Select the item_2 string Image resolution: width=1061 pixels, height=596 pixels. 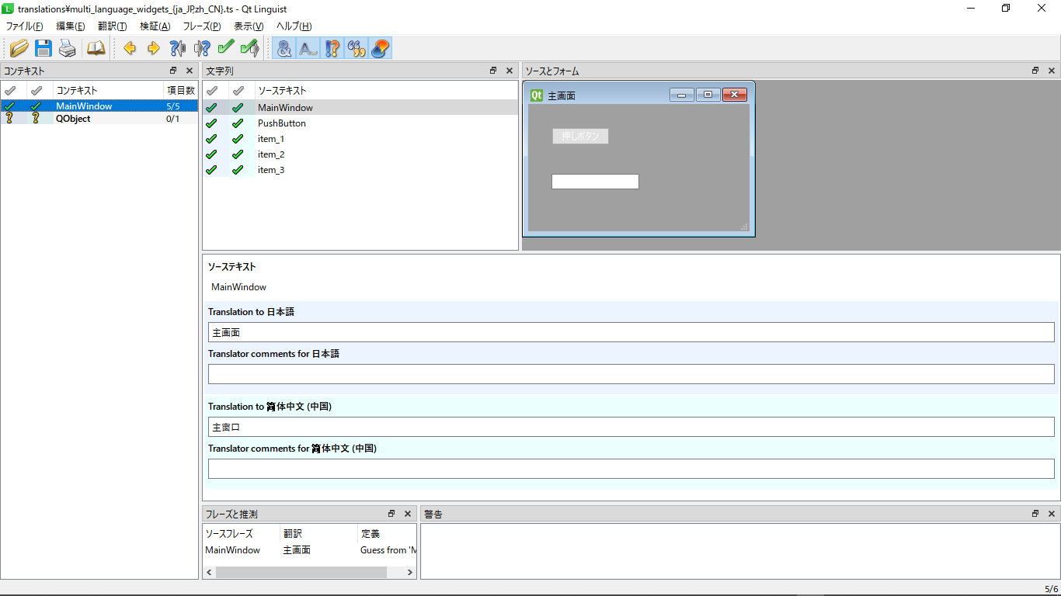360,154
